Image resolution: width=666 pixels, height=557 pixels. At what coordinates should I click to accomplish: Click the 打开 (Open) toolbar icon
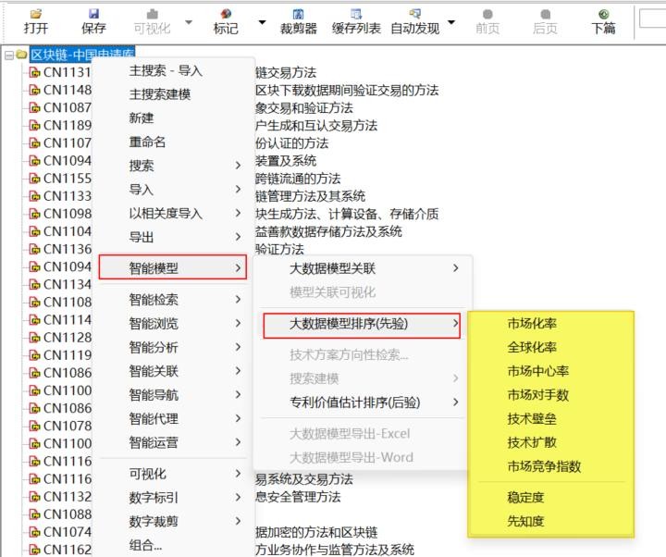pyautogui.click(x=36, y=16)
